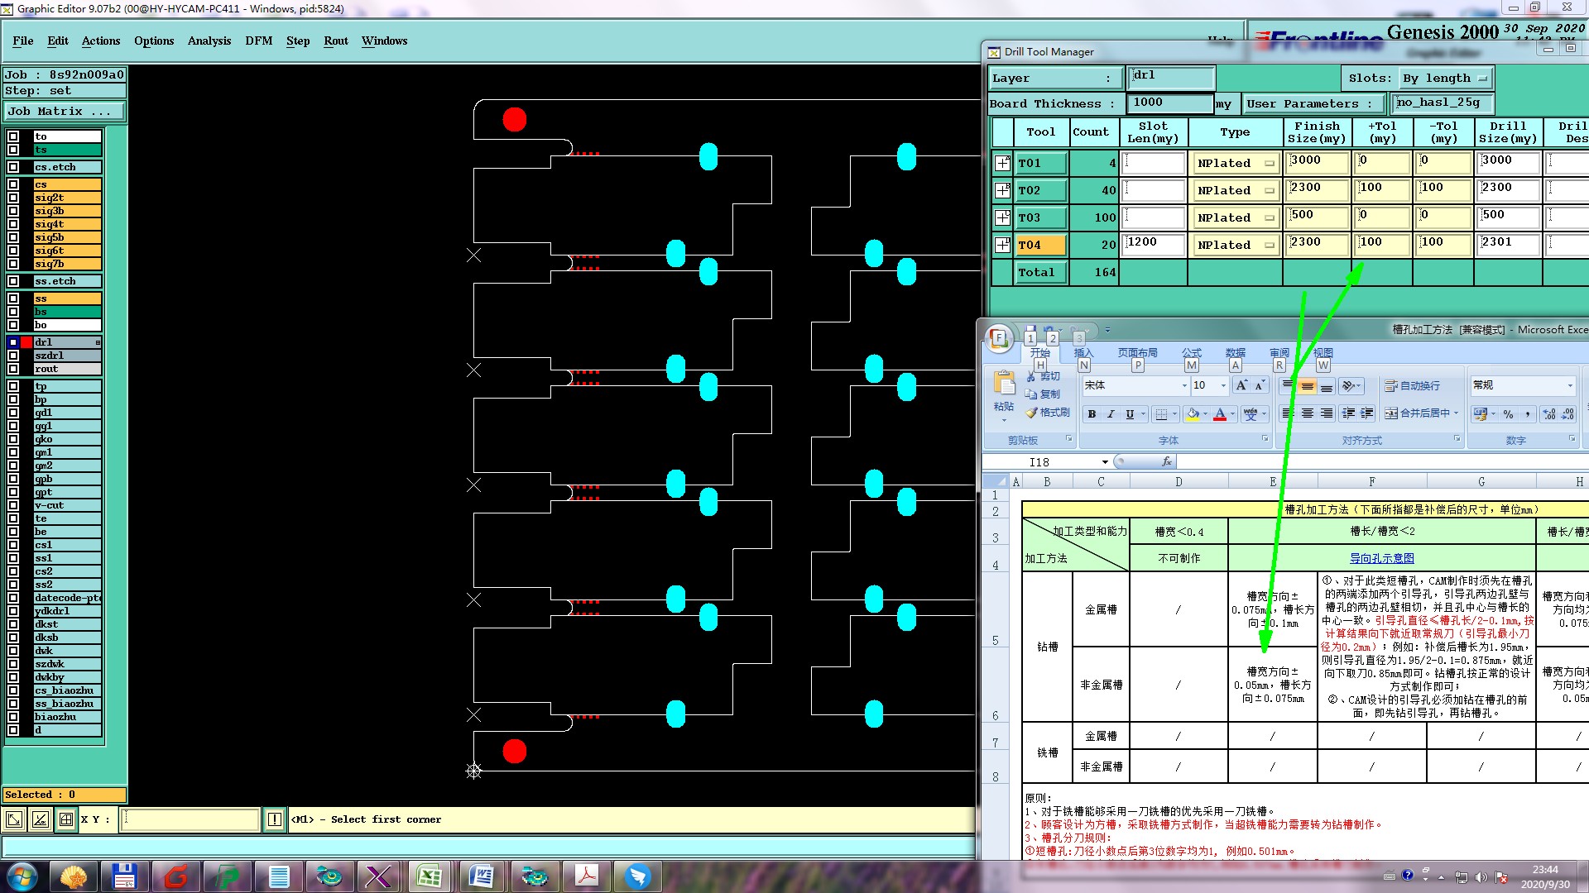Click the Excel Office button
Screen dimensions: 1589x893
point(999,337)
